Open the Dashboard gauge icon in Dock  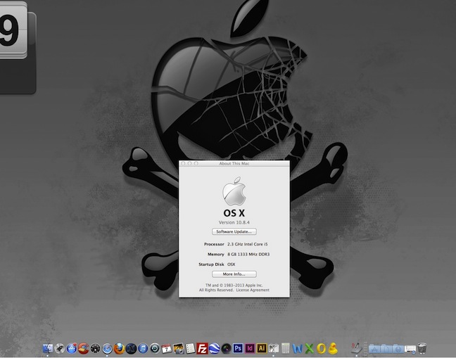(96, 348)
